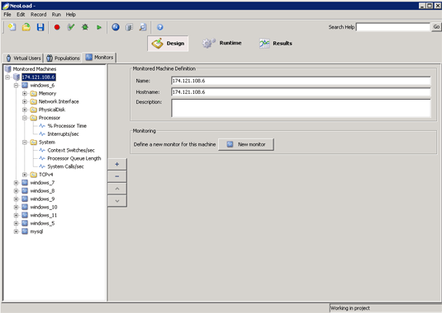The image size is (442, 313).
Task: Click the Search Help input field
Action: pyautogui.click(x=393, y=27)
